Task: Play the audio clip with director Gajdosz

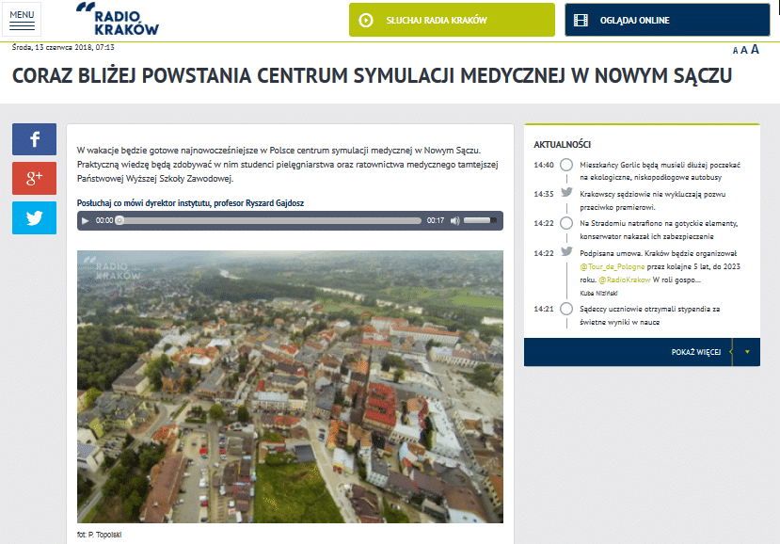Action: 85,220
